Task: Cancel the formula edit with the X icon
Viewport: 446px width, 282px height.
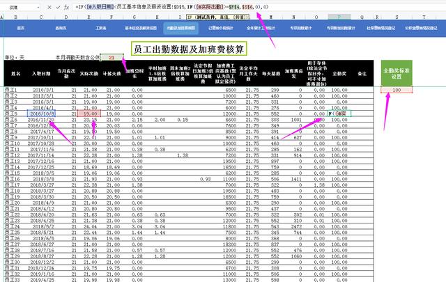Action: [49, 8]
